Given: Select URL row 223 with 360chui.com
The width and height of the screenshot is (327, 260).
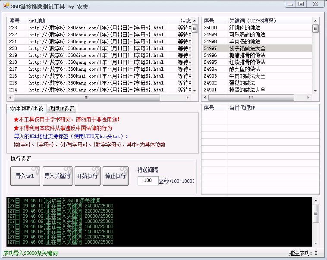Looking at the screenshot, I should click(99, 28).
